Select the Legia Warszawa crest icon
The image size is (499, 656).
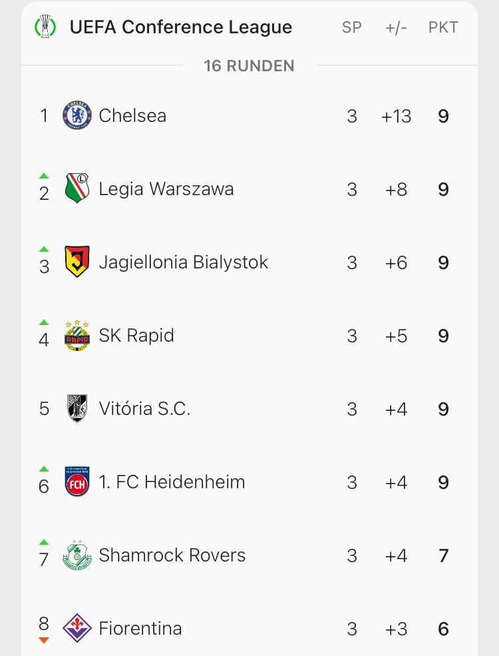coord(77,189)
